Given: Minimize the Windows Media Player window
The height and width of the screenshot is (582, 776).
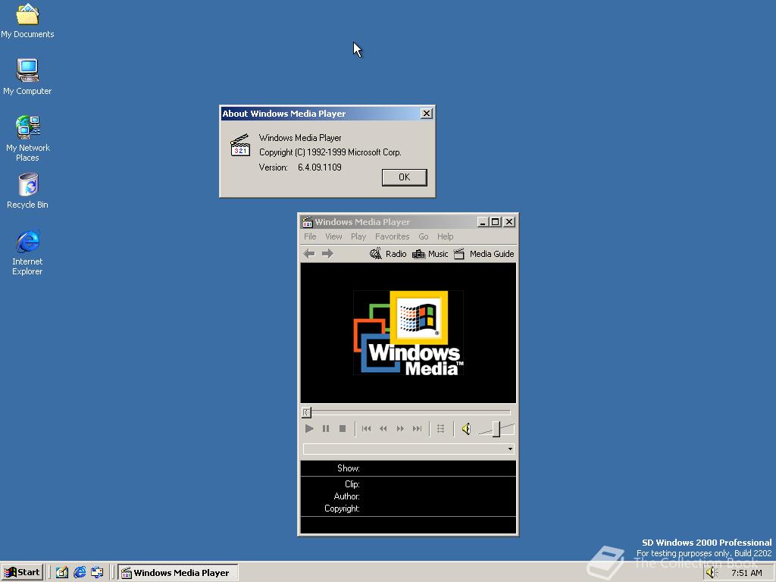Looking at the screenshot, I should 483,222.
